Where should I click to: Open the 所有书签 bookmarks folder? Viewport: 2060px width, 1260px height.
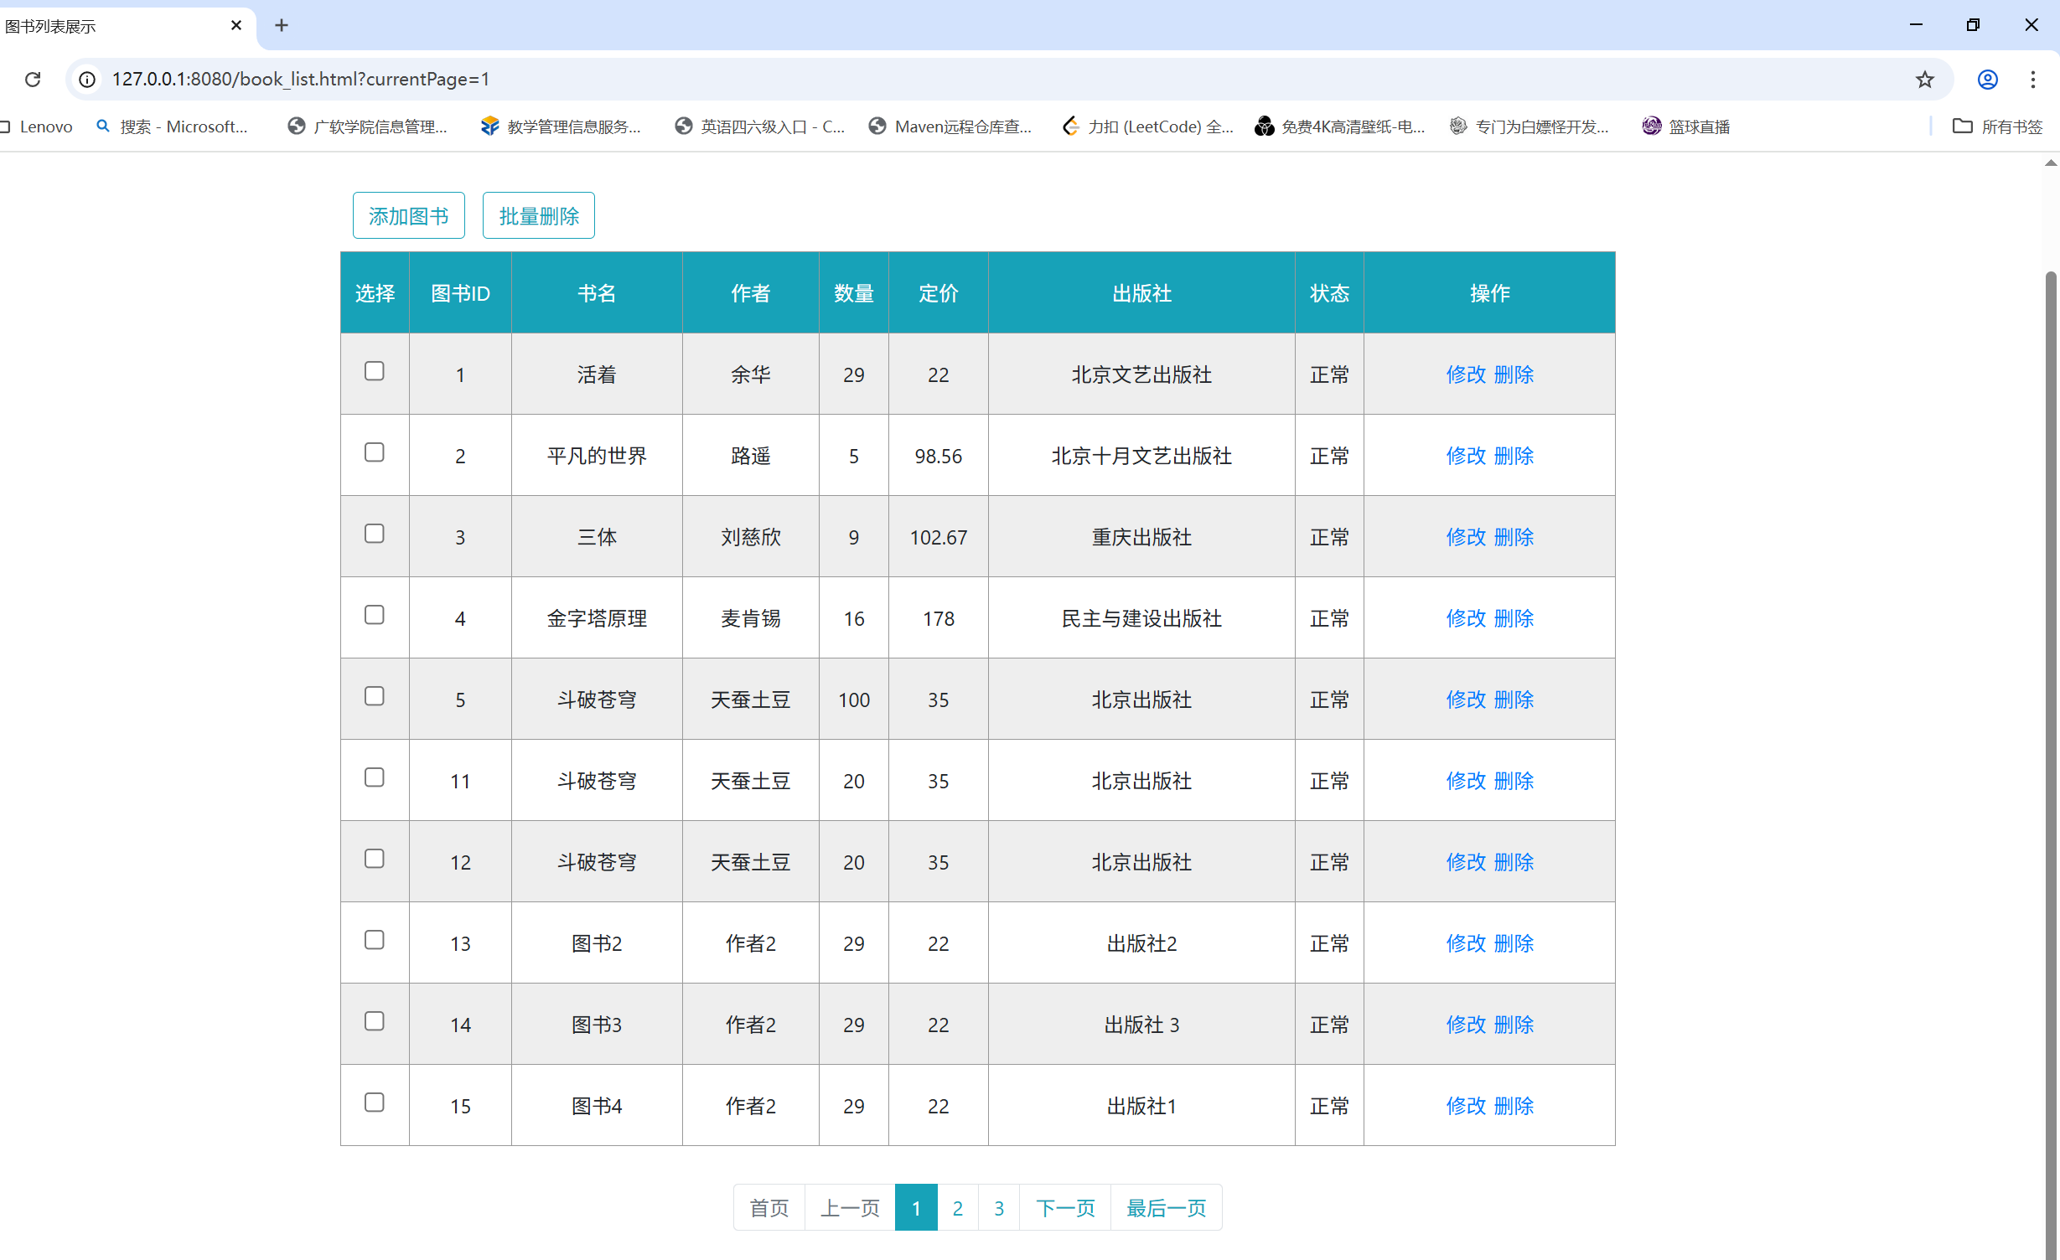1997,127
